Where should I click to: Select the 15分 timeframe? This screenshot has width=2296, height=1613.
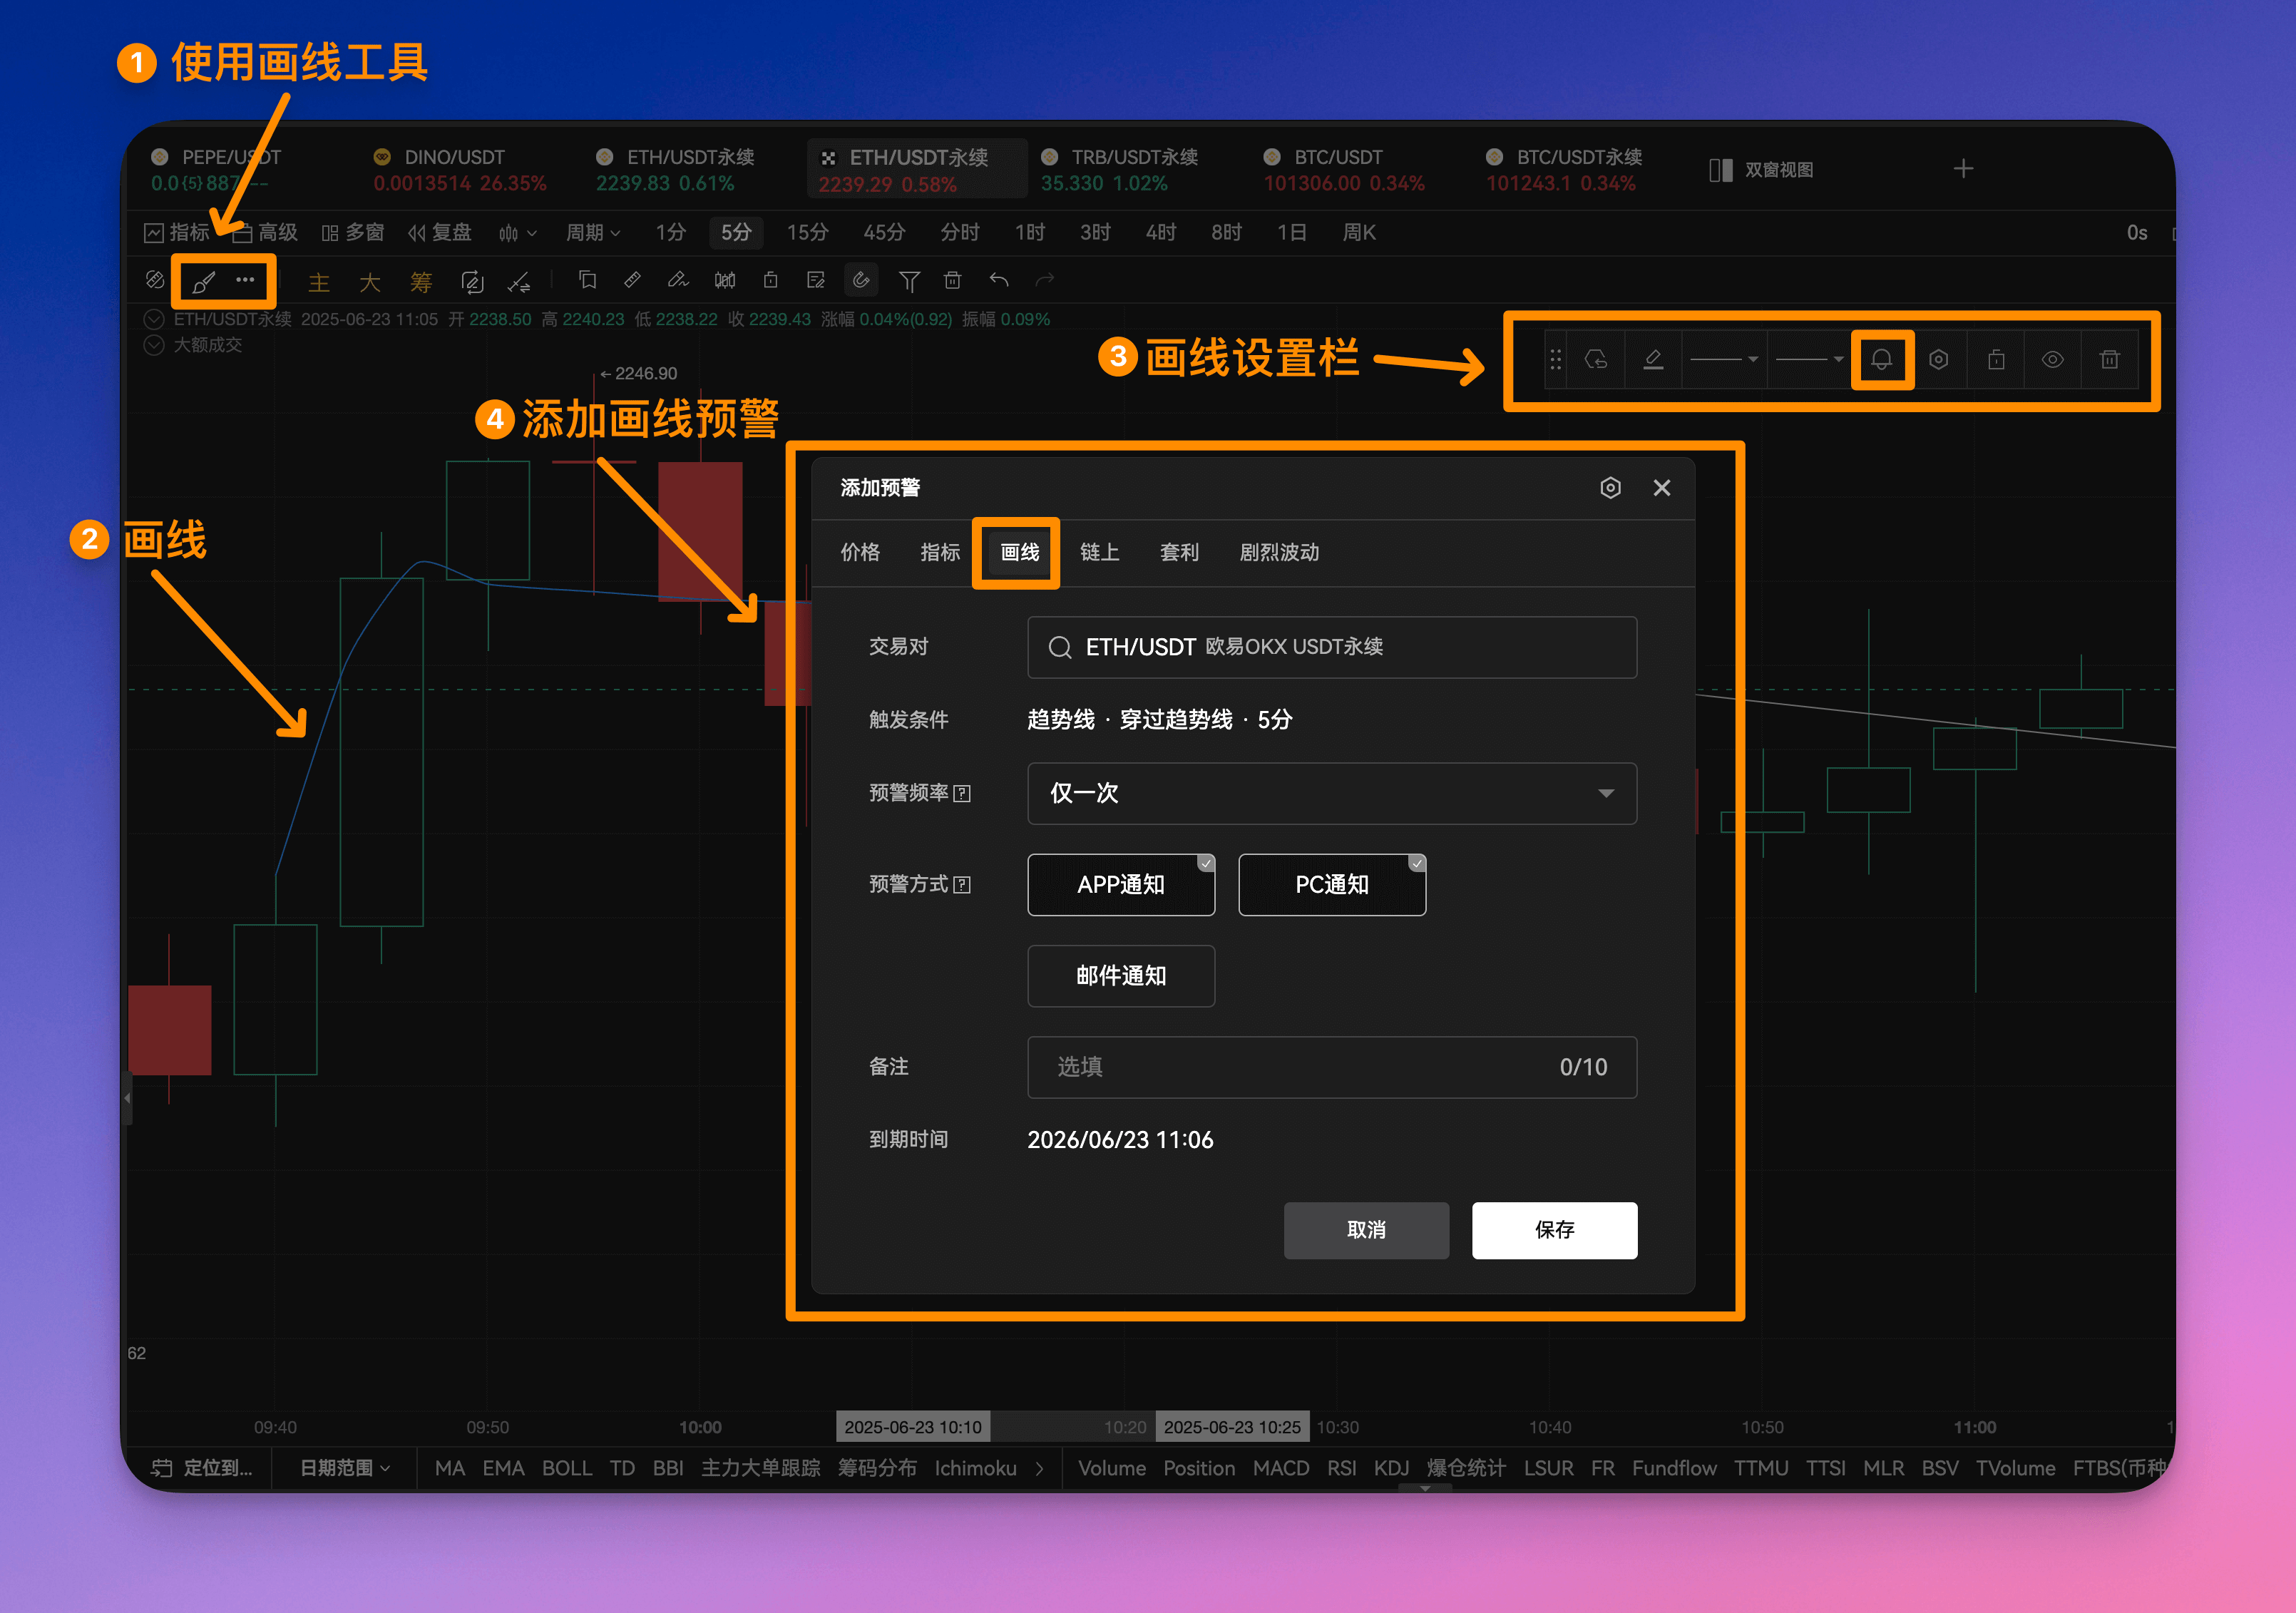(x=807, y=233)
